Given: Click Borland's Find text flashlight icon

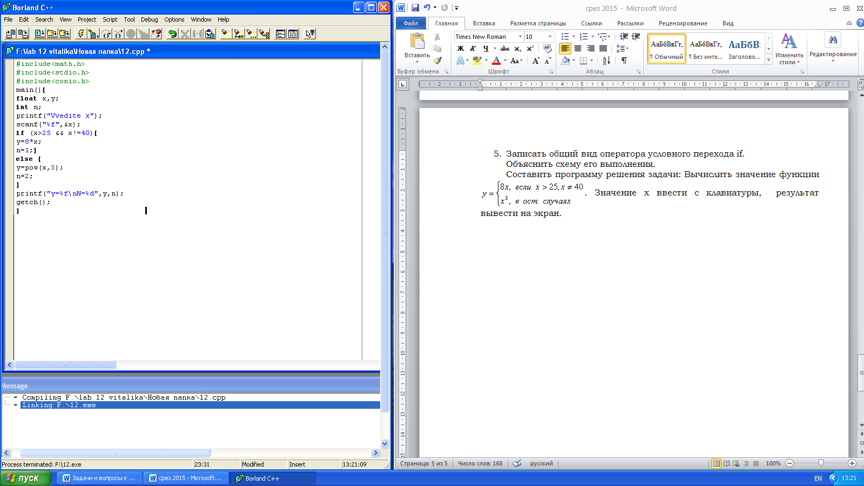Looking at the screenshot, I should click(x=226, y=33).
